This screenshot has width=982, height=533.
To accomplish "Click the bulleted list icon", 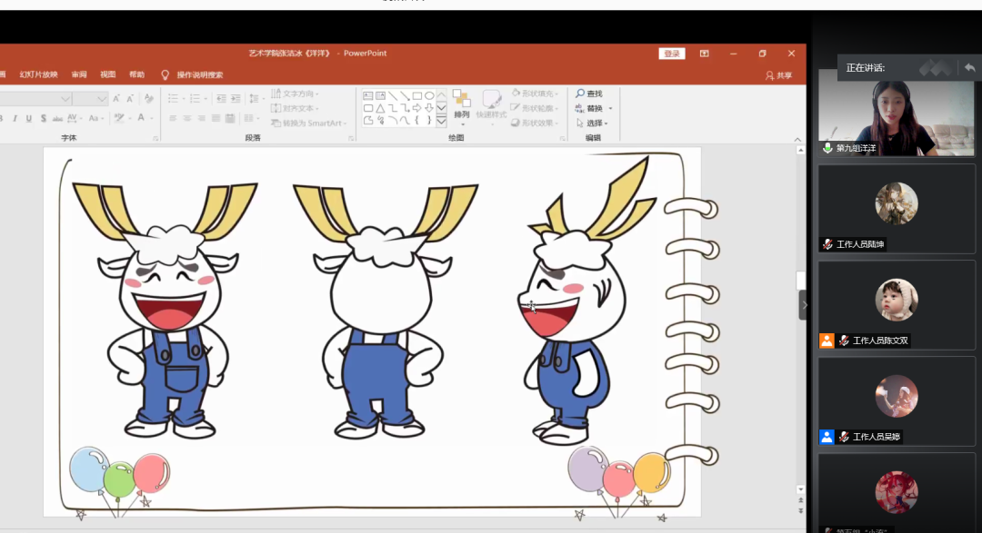I will click(x=173, y=99).
